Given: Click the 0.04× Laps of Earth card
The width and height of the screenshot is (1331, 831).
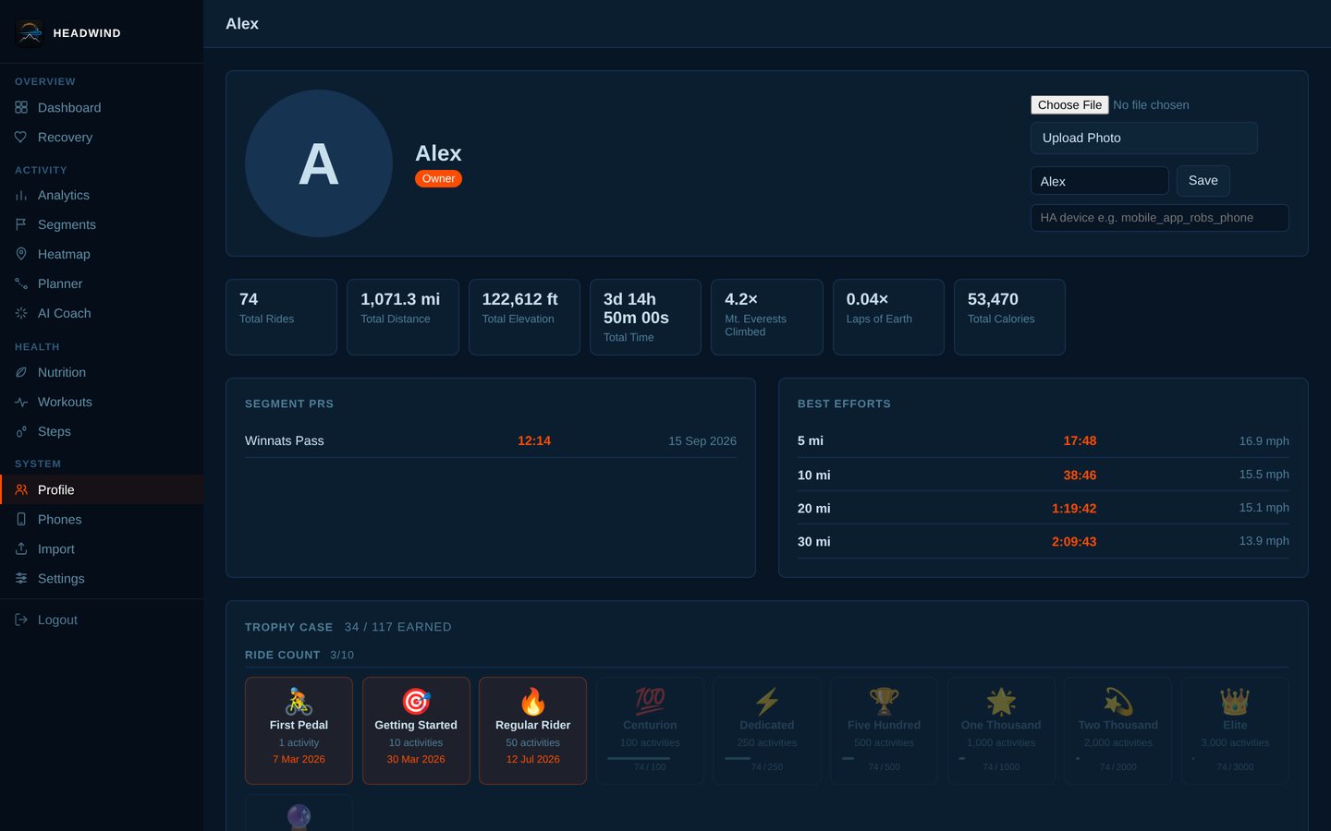Looking at the screenshot, I should coord(888,317).
